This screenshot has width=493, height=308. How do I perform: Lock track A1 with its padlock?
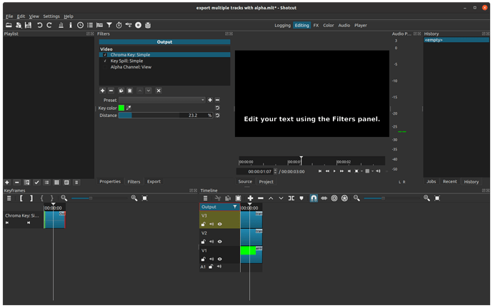click(211, 267)
